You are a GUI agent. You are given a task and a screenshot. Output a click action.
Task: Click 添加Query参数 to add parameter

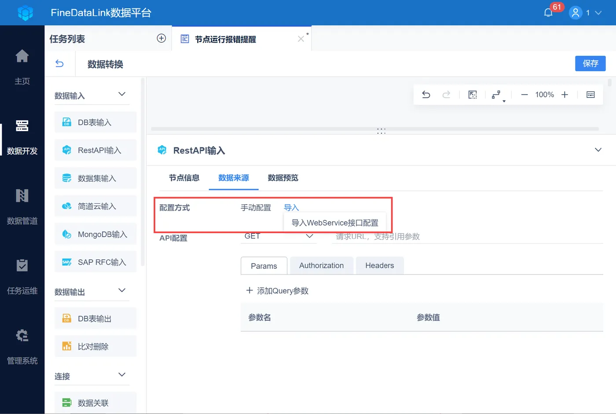(x=277, y=291)
